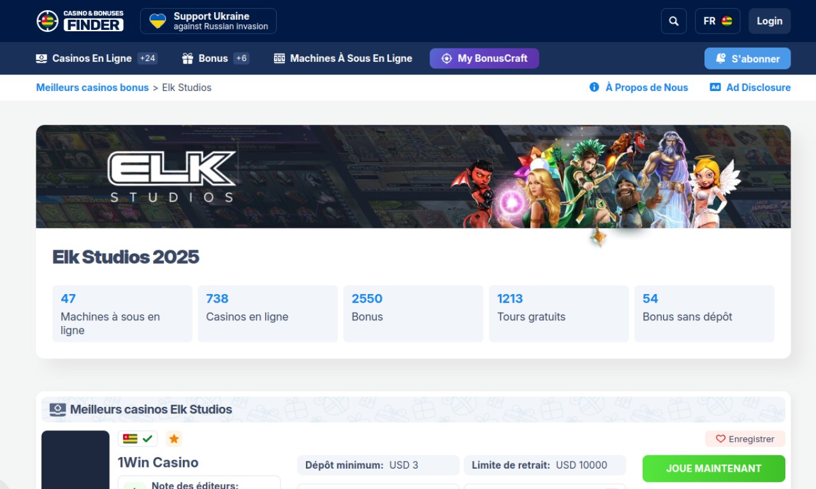
Task: Click the Login button
Action: (x=769, y=21)
